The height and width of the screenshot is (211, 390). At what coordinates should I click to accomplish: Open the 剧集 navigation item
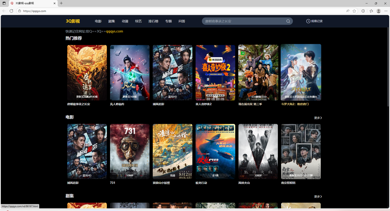[x=112, y=21]
